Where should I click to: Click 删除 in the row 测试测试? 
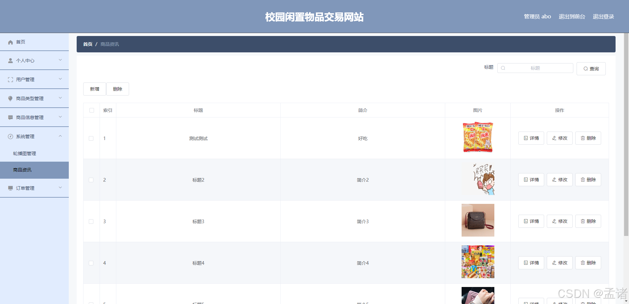588,138
